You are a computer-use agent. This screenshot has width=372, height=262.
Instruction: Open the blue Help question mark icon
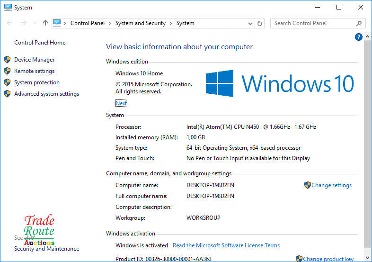click(x=358, y=37)
